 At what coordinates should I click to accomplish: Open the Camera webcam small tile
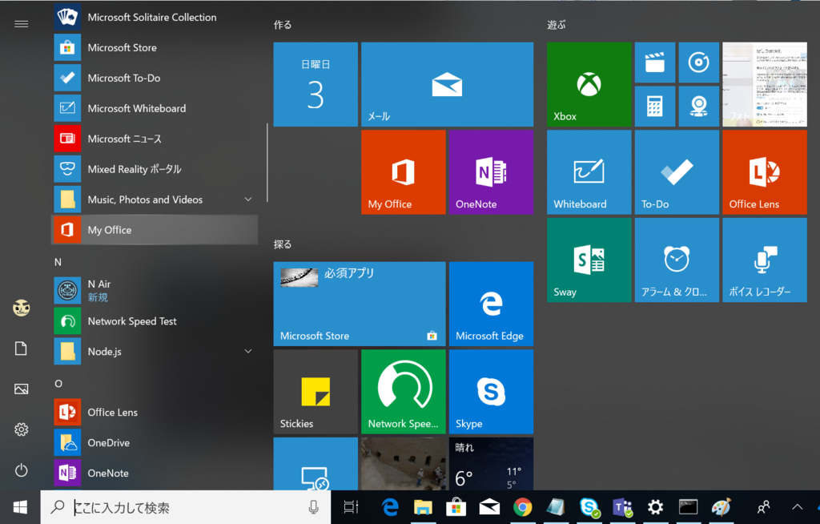(x=698, y=107)
